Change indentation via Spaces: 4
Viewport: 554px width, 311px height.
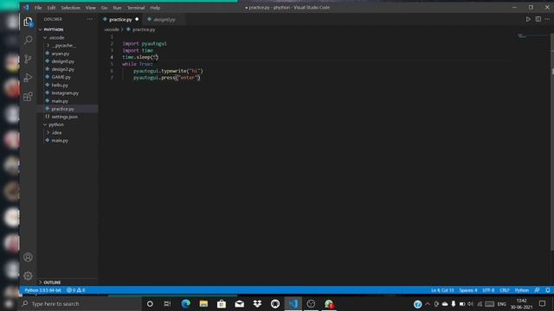467,290
